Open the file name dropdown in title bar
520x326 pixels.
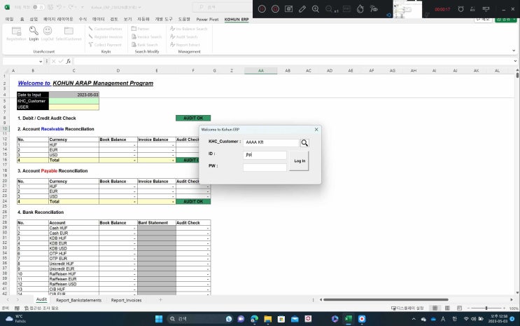click(x=139, y=8)
